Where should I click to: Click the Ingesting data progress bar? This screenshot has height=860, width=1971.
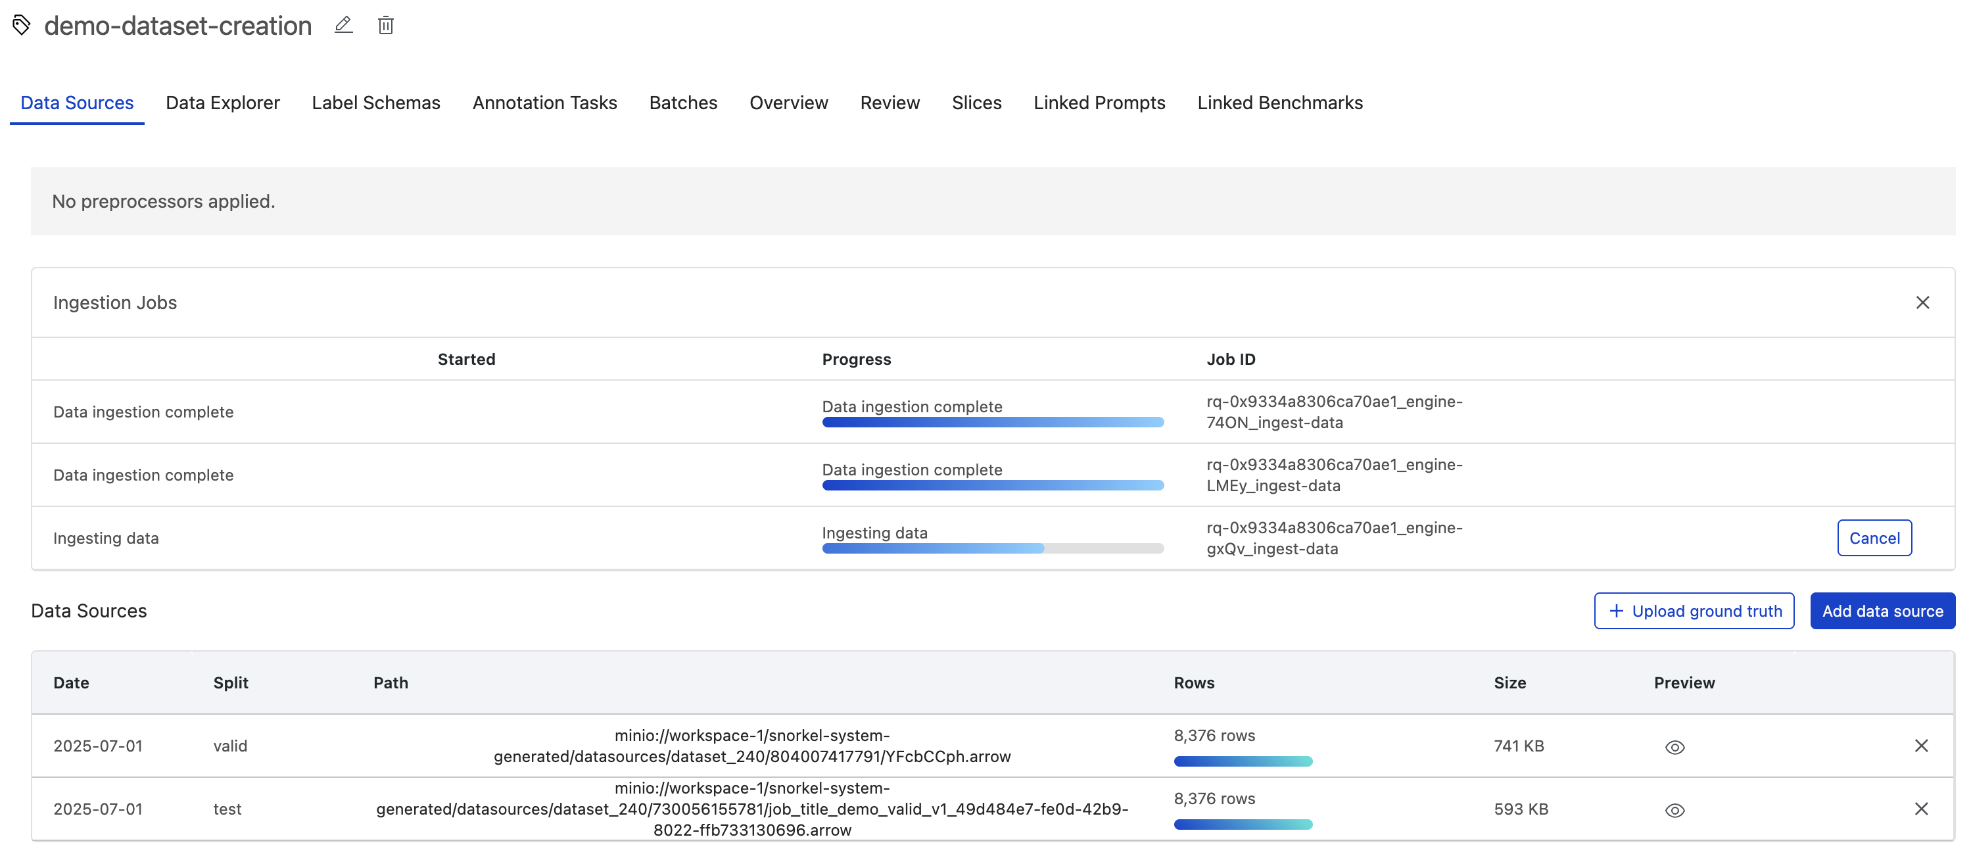coord(992,548)
